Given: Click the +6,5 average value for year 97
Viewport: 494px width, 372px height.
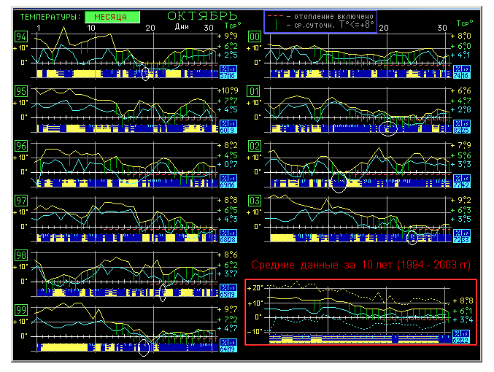Looking at the screenshot, I should tap(228, 210).
